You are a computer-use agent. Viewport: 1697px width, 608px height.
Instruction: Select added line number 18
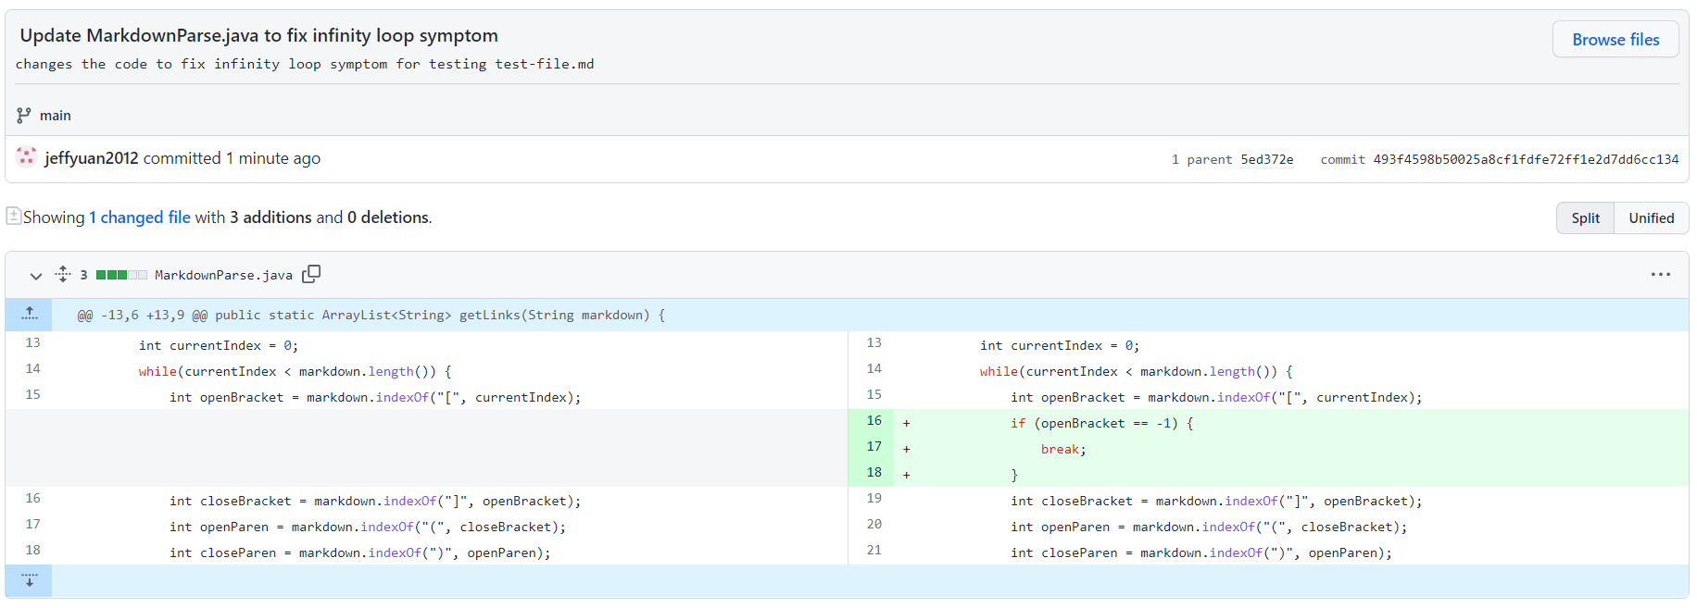[874, 473]
